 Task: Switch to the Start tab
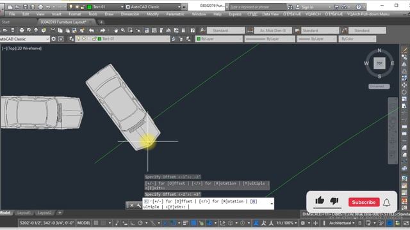(6, 22)
